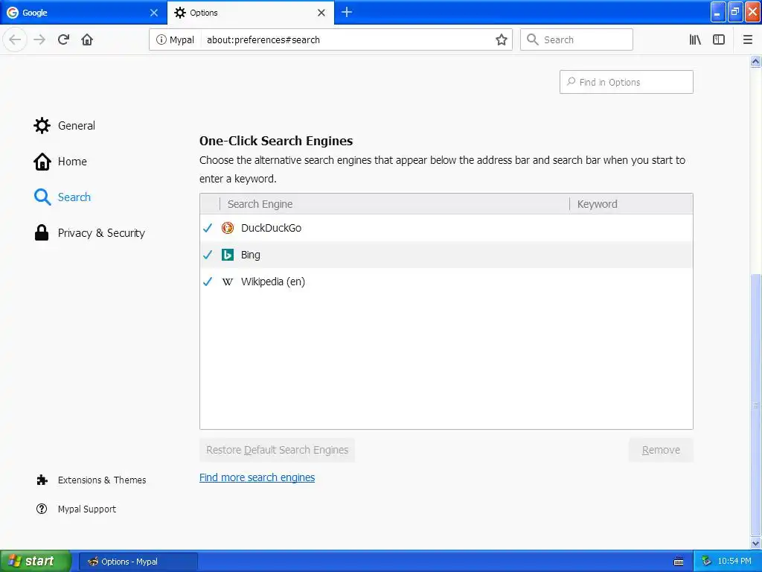Click the Keyword cell in DuckDuckGo row
Image resolution: width=762 pixels, height=572 pixels.
point(631,228)
